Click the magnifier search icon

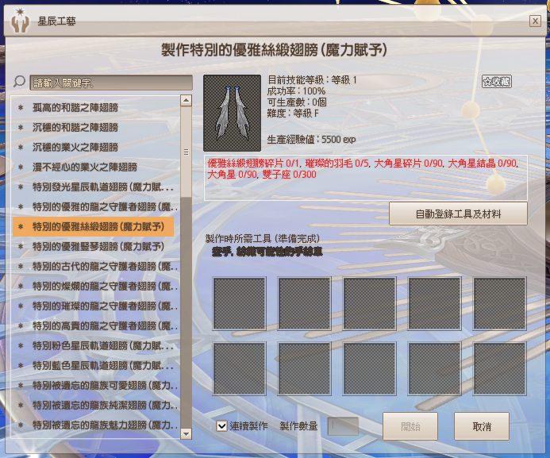[20, 83]
